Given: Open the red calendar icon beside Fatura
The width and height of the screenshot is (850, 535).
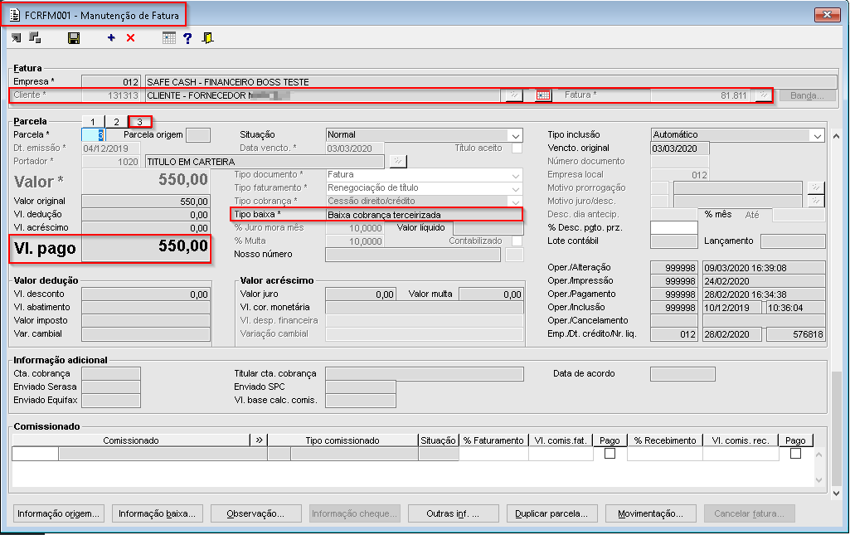Looking at the screenshot, I should 543,95.
